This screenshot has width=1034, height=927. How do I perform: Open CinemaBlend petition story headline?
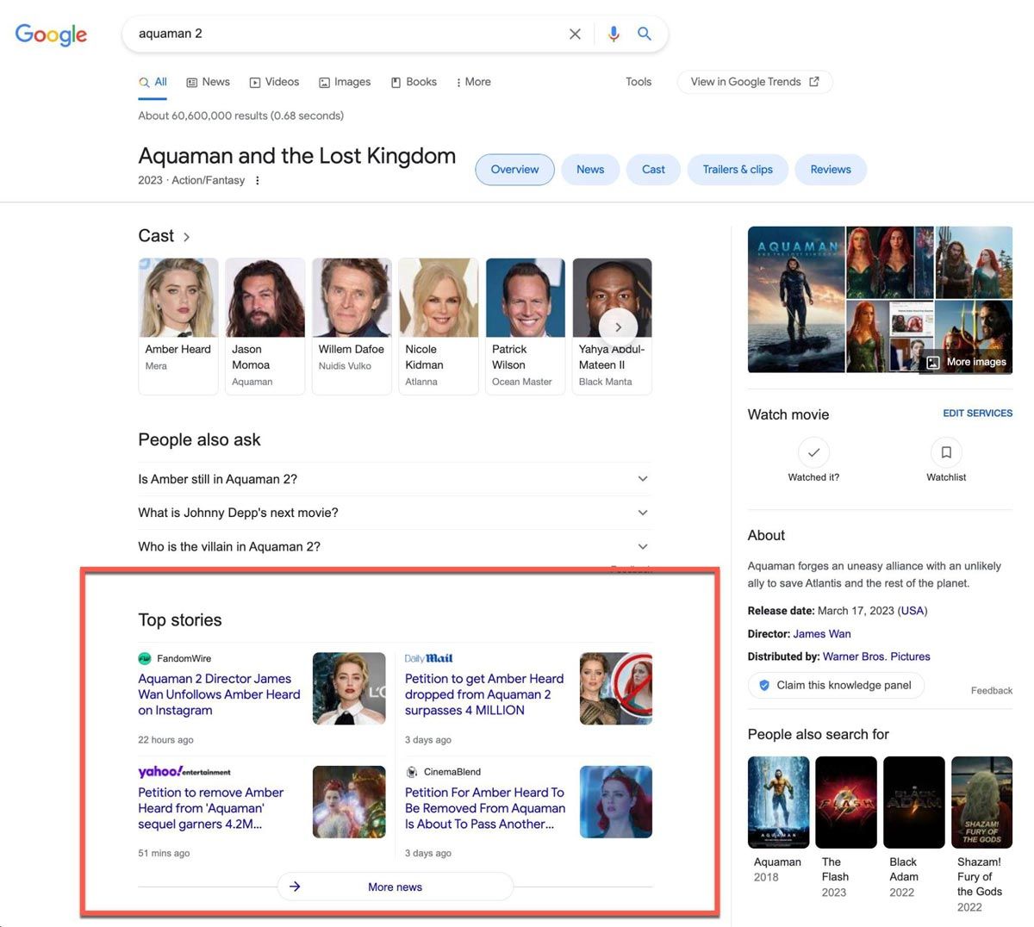pyautogui.click(x=485, y=808)
